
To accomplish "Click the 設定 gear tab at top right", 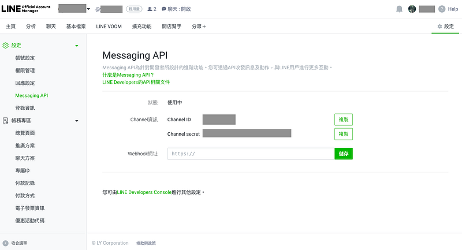I will [x=445, y=27].
